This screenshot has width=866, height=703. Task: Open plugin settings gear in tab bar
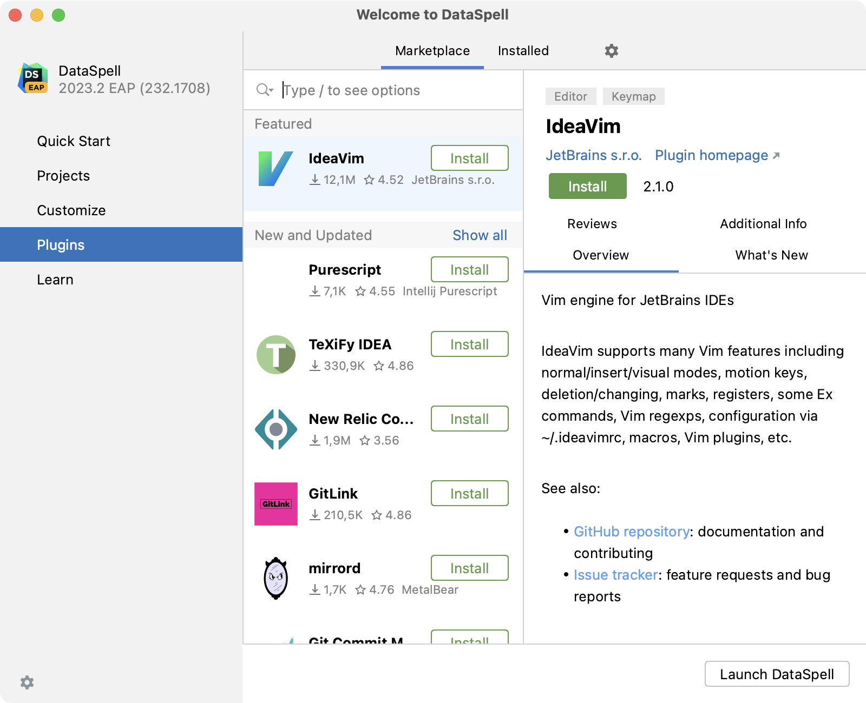[612, 51]
